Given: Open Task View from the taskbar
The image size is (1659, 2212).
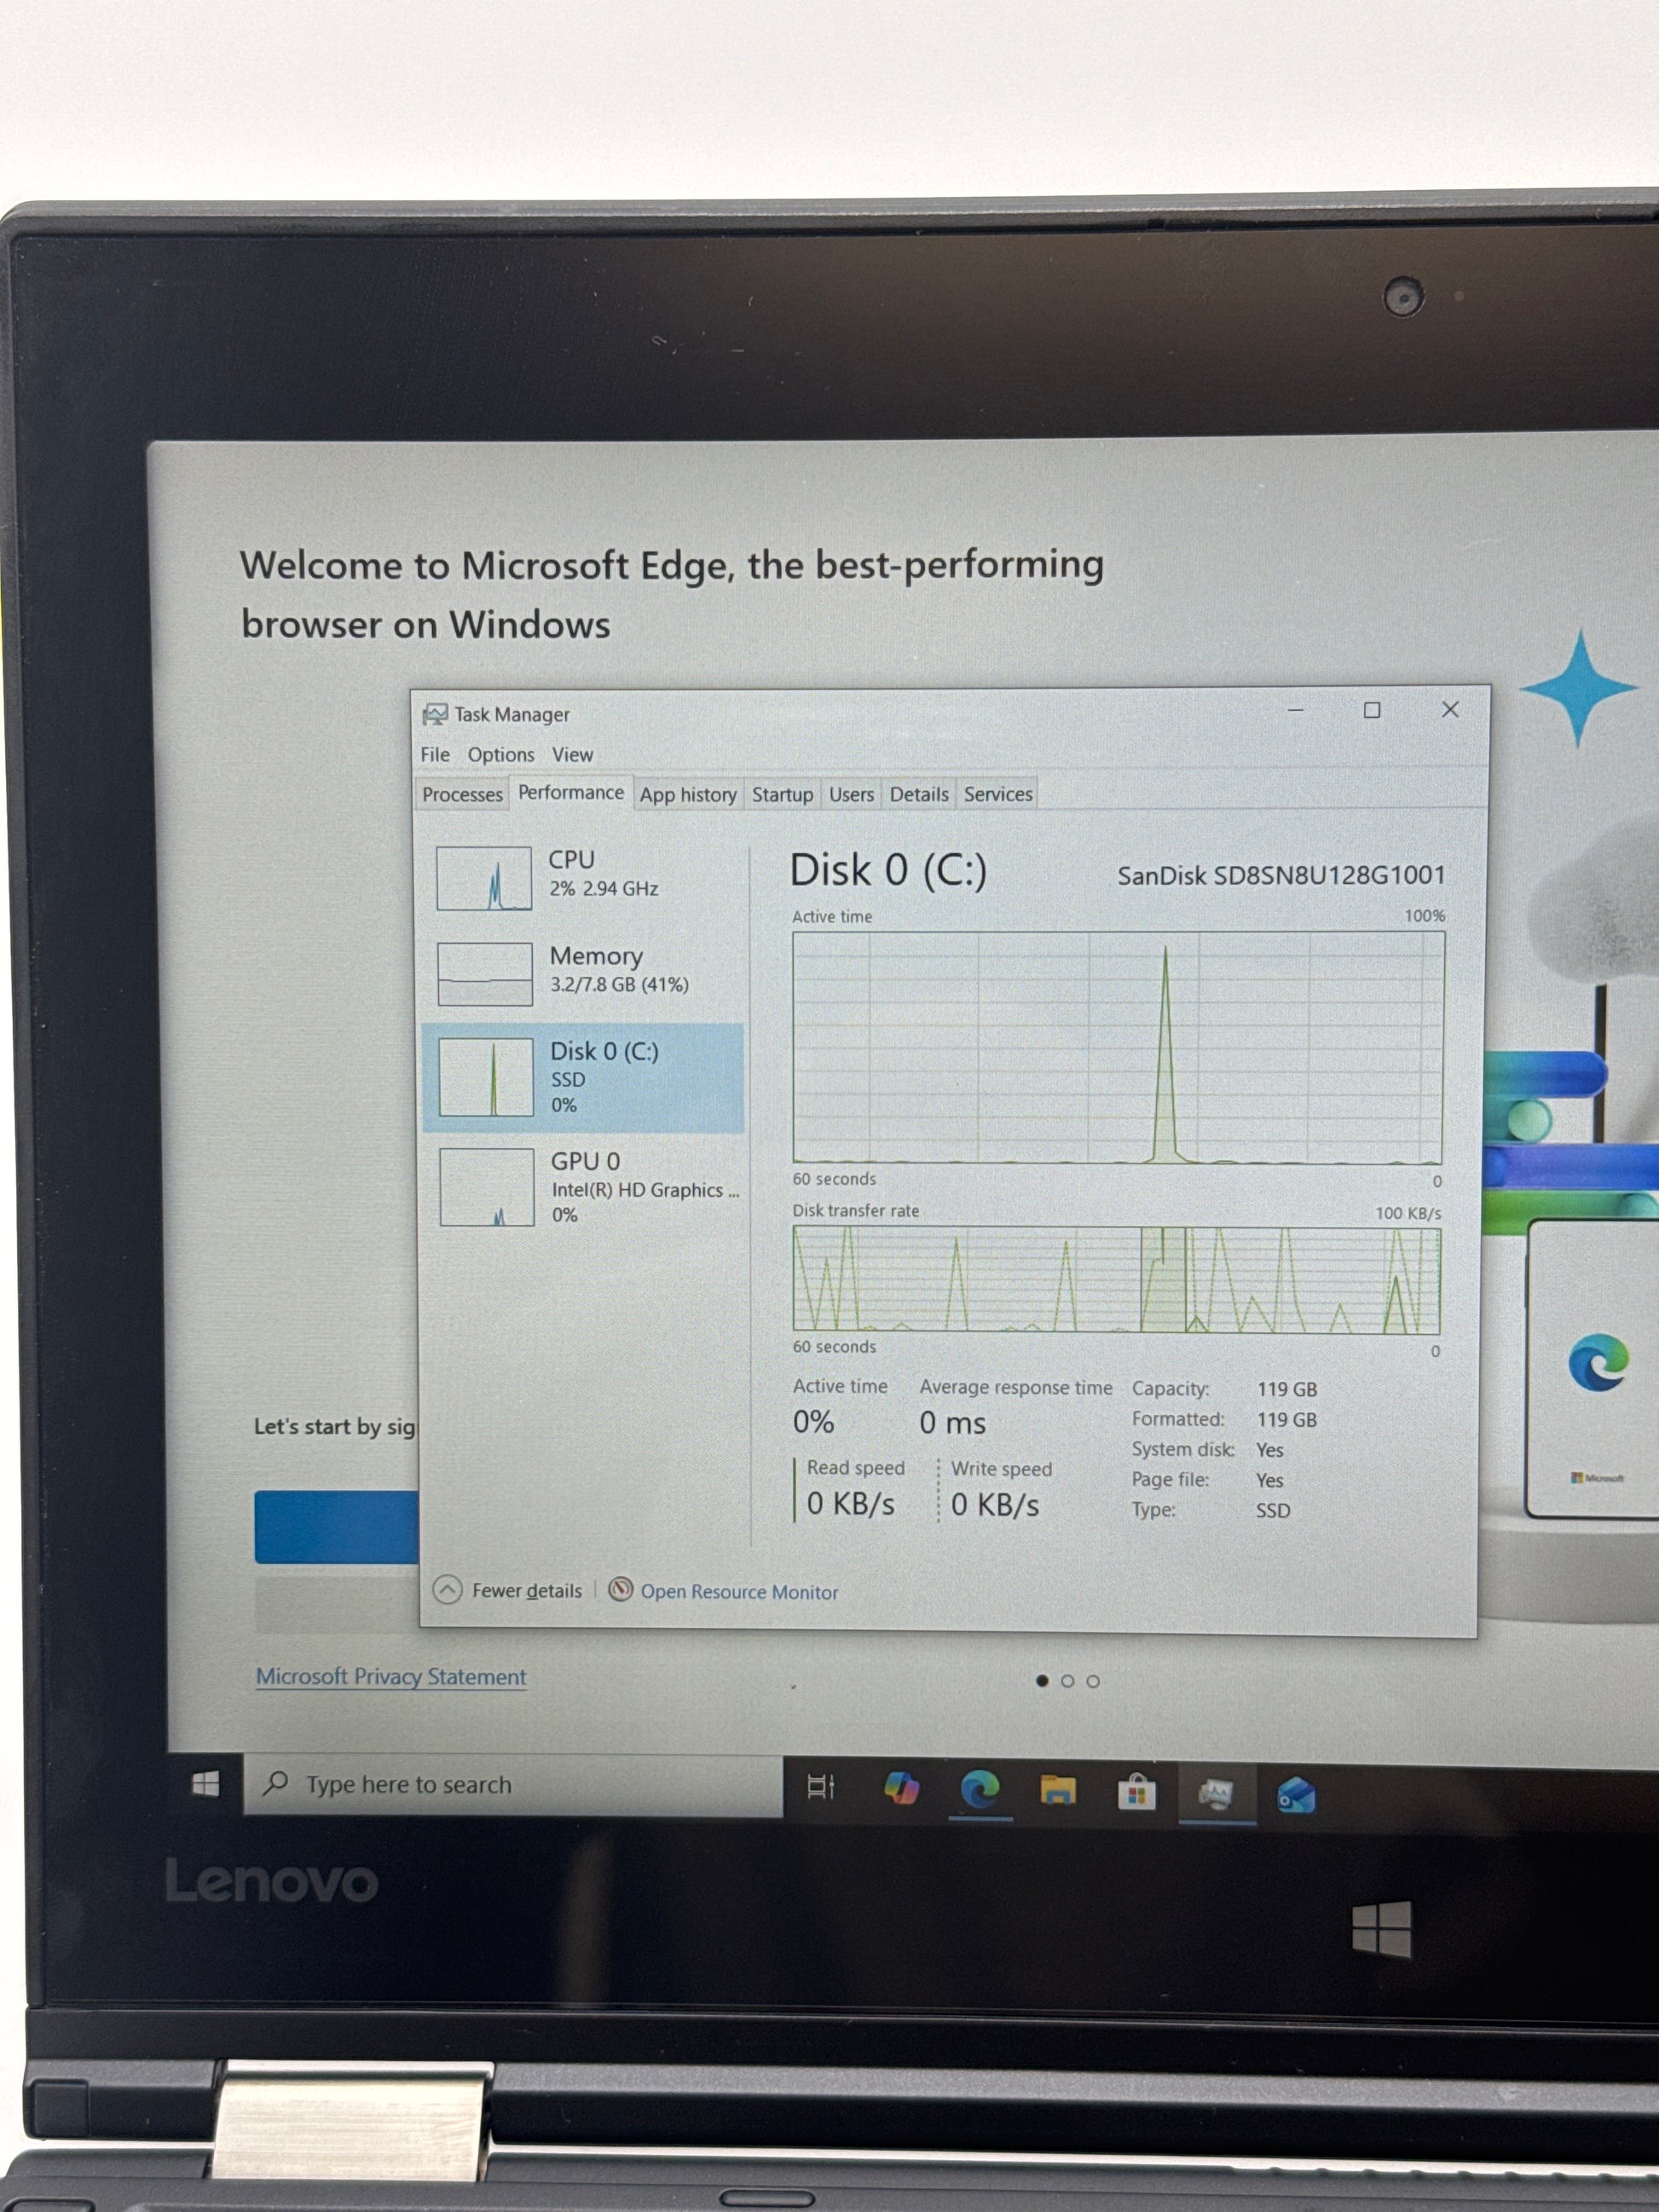Looking at the screenshot, I should [x=820, y=1787].
